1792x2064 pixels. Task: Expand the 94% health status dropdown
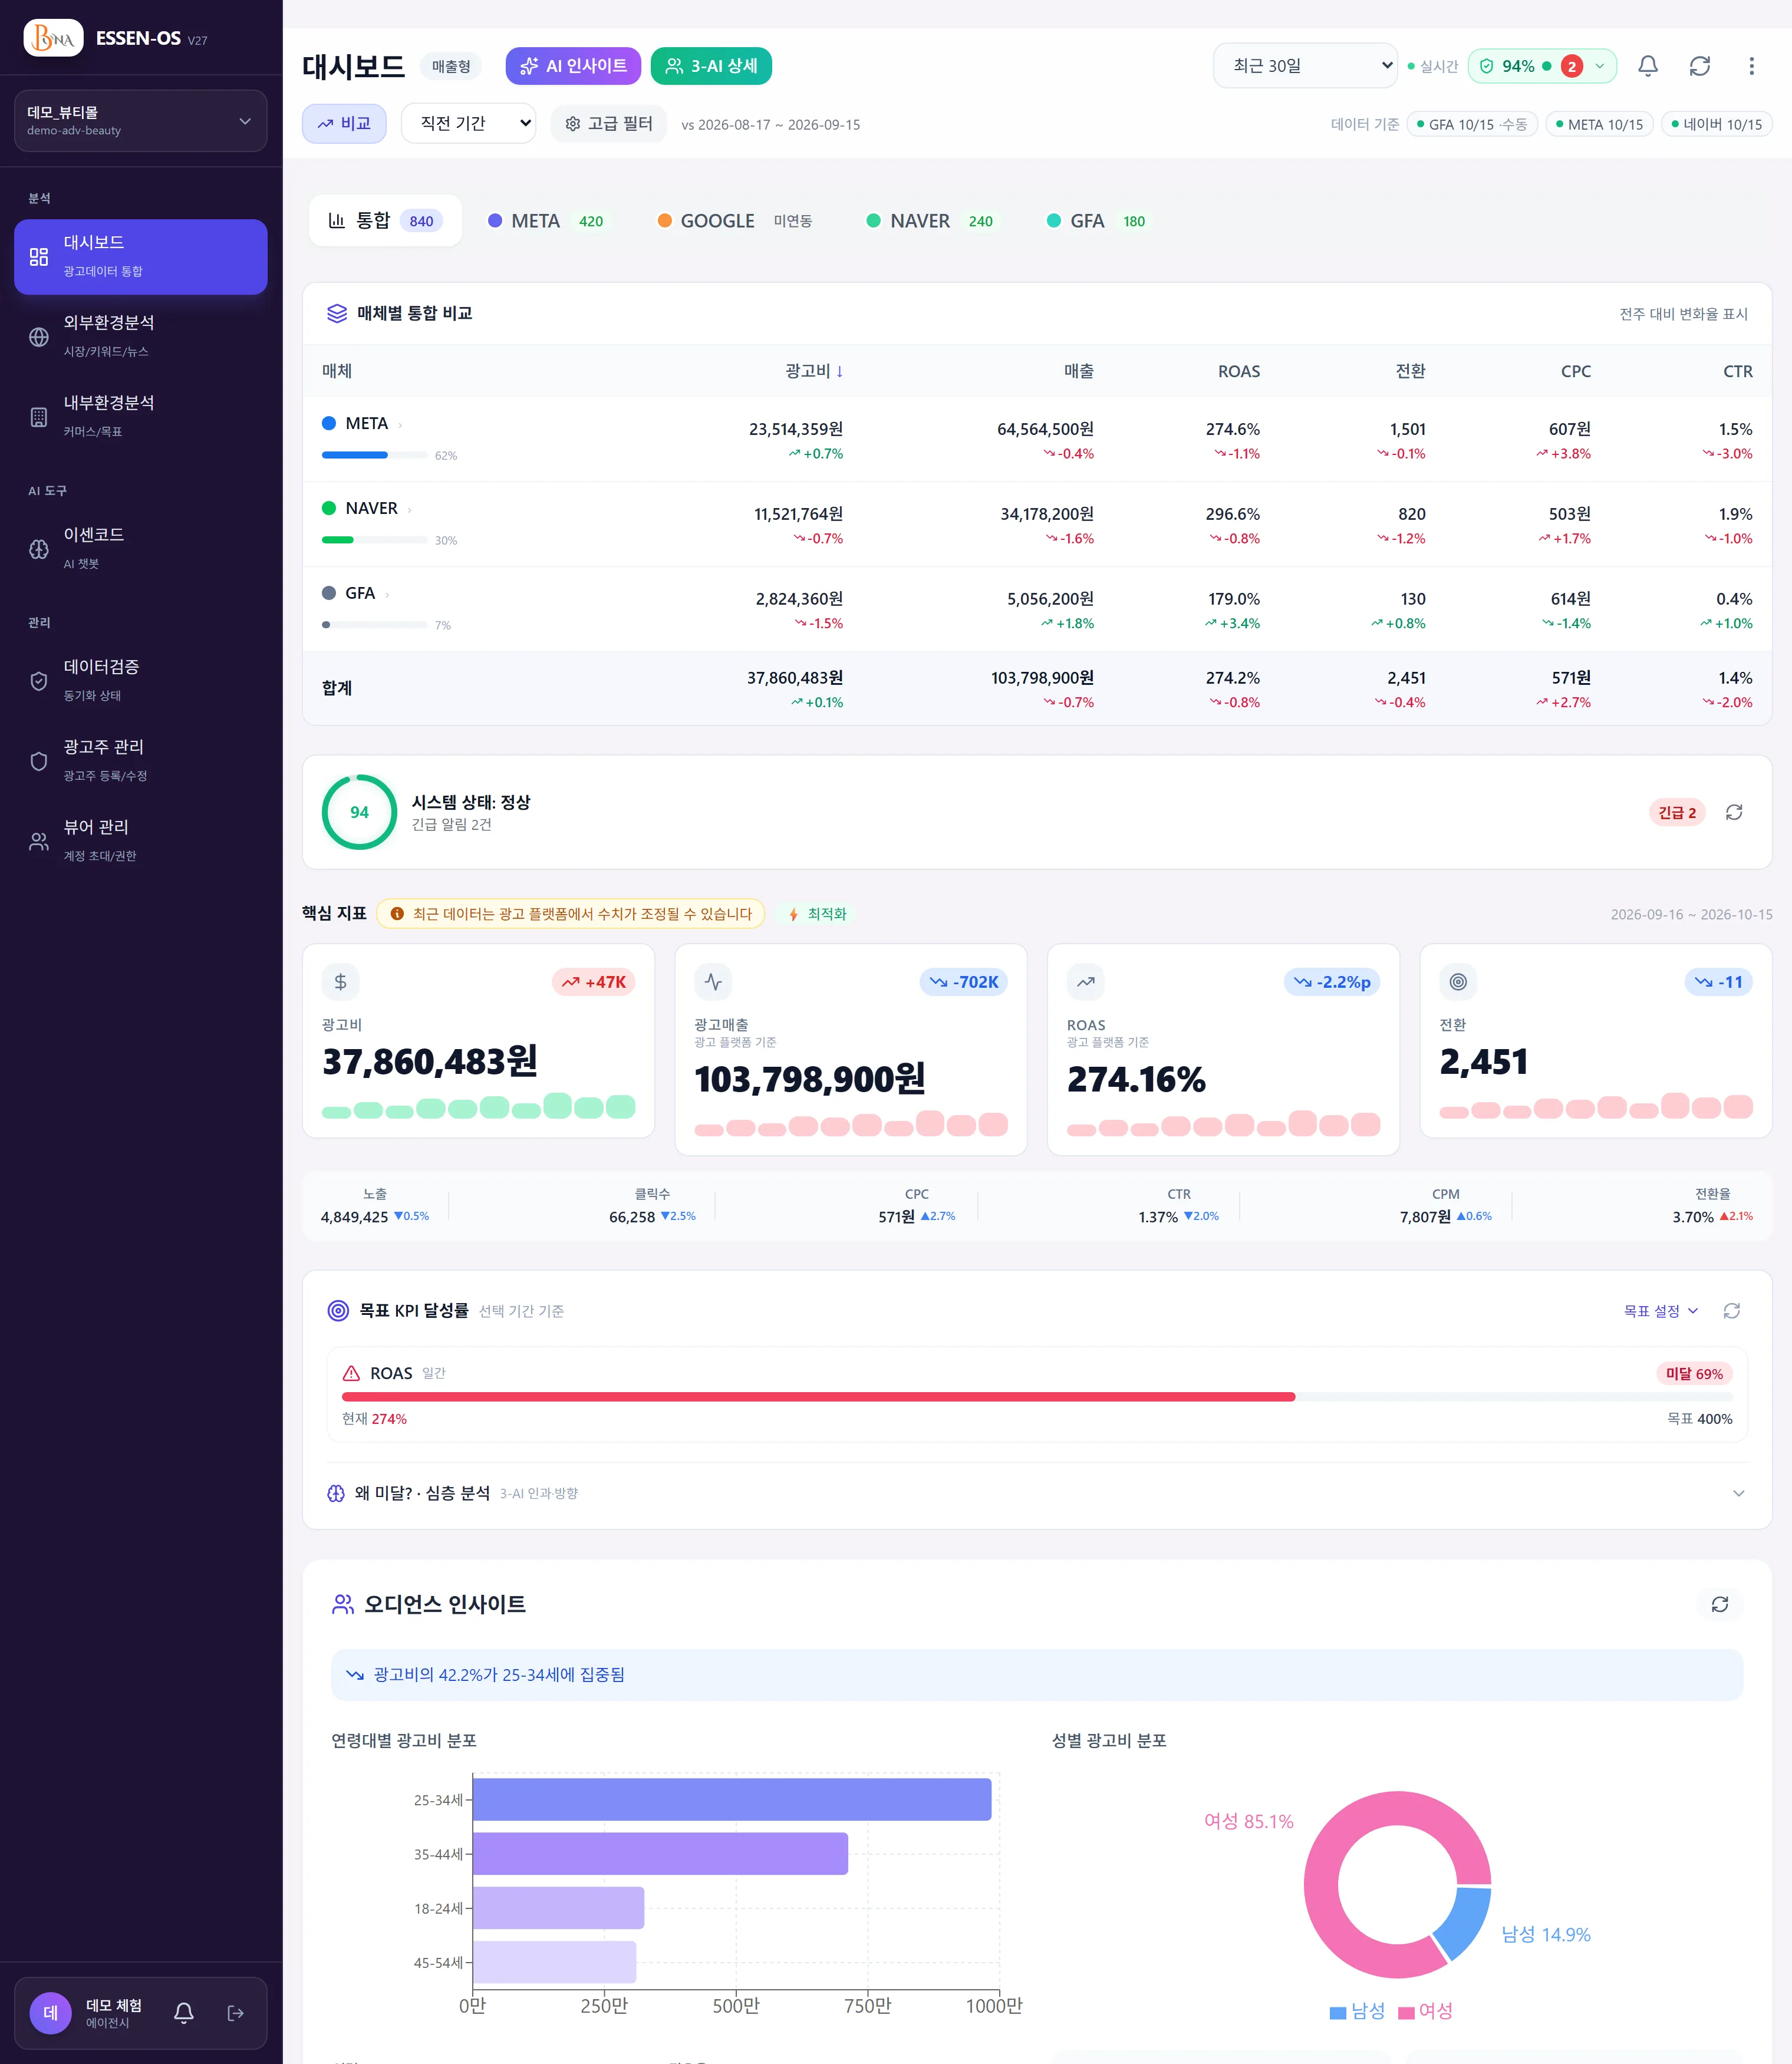click(1542, 66)
